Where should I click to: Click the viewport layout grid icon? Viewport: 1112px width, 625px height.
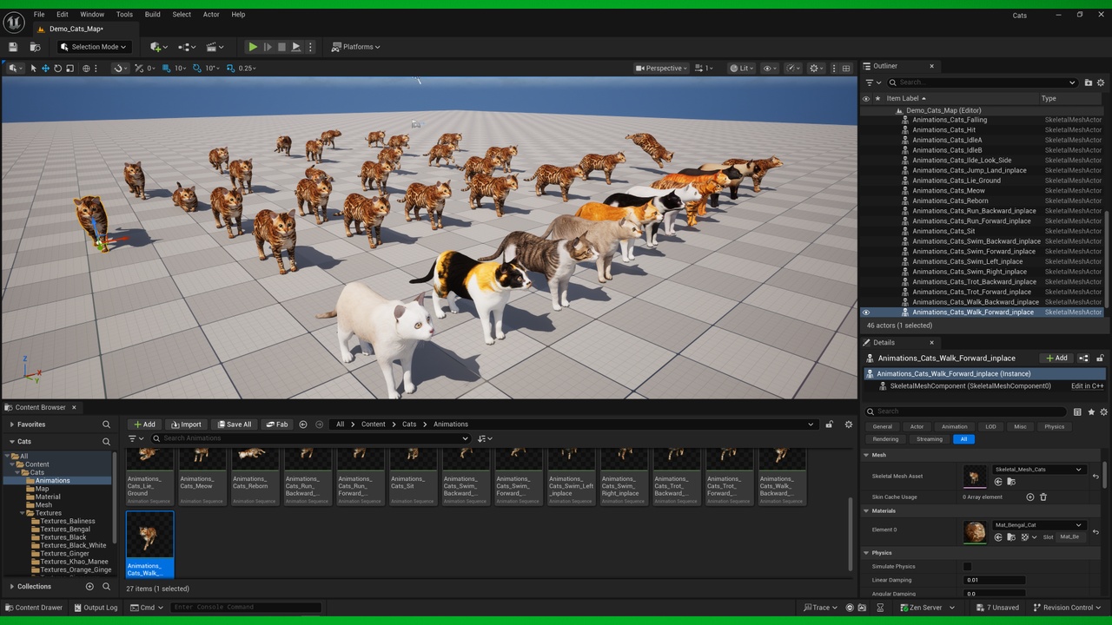846,68
